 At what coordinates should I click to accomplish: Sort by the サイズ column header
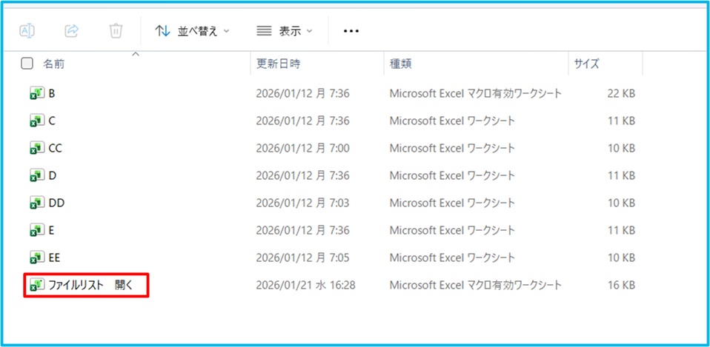pos(586,64)
